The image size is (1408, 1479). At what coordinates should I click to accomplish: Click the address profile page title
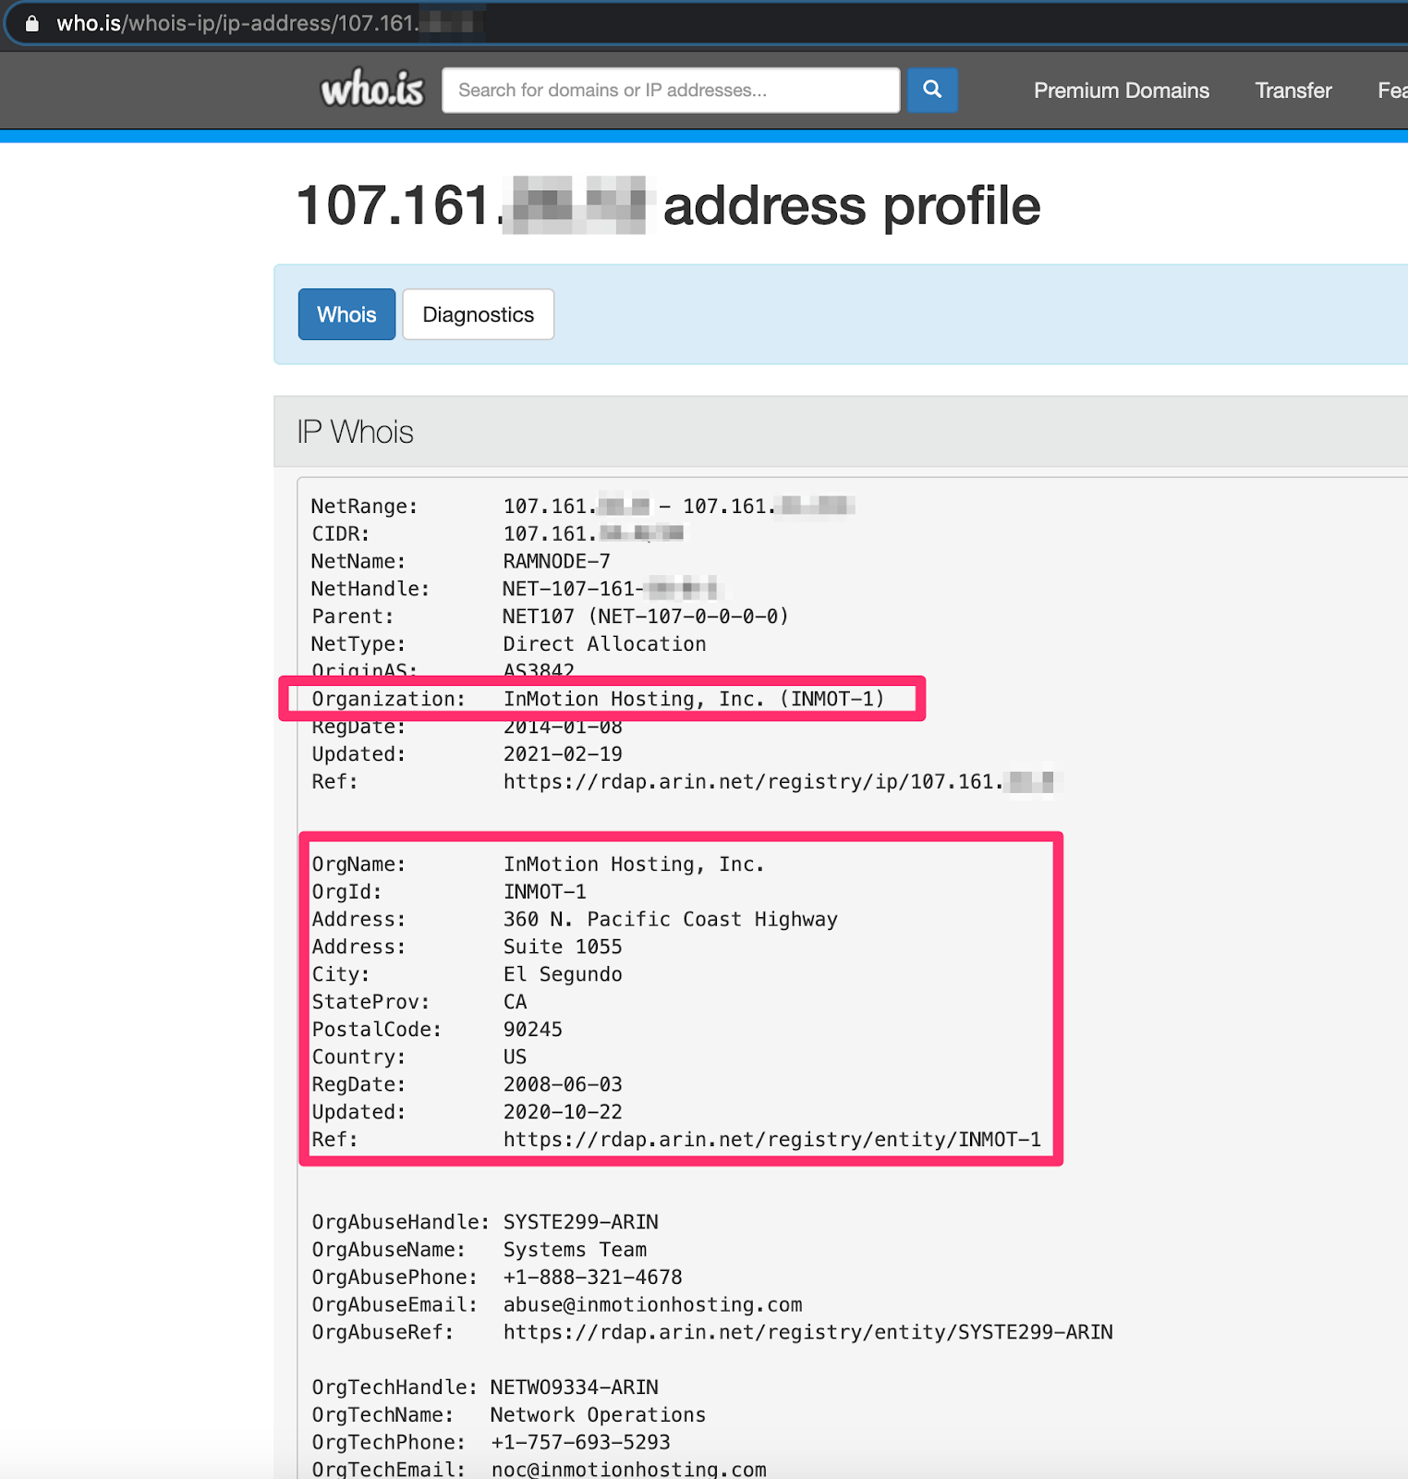(667, 205)
